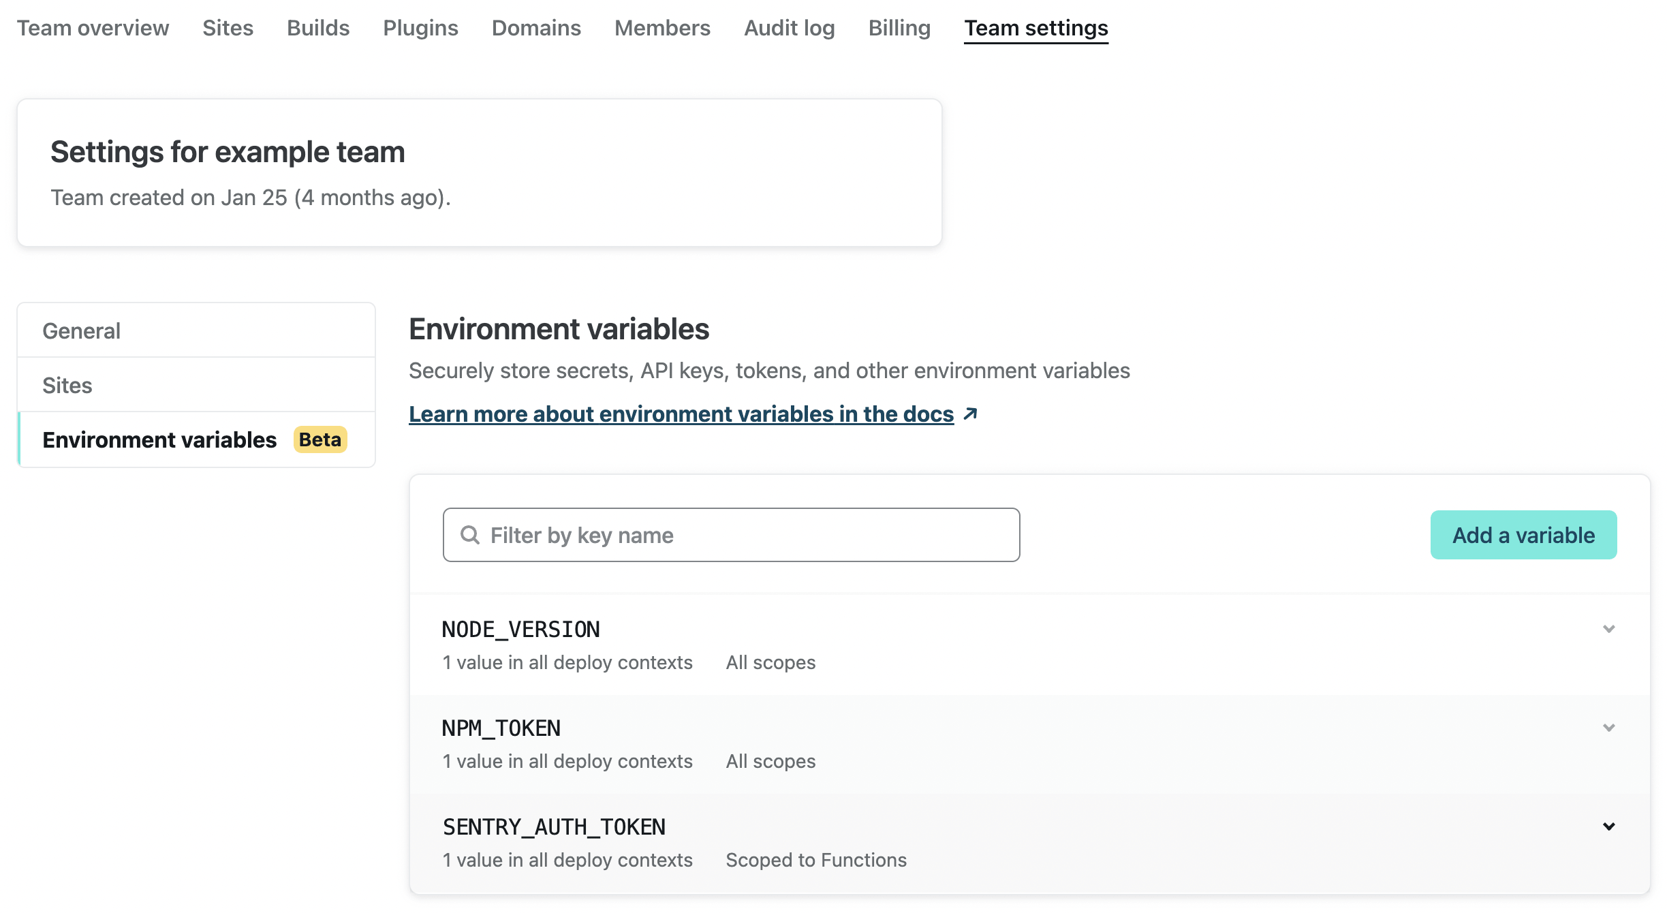Expand the NPM_TOKEN variable chevron
This screenshot has width=1667, height=913.
coord(1608,728)
